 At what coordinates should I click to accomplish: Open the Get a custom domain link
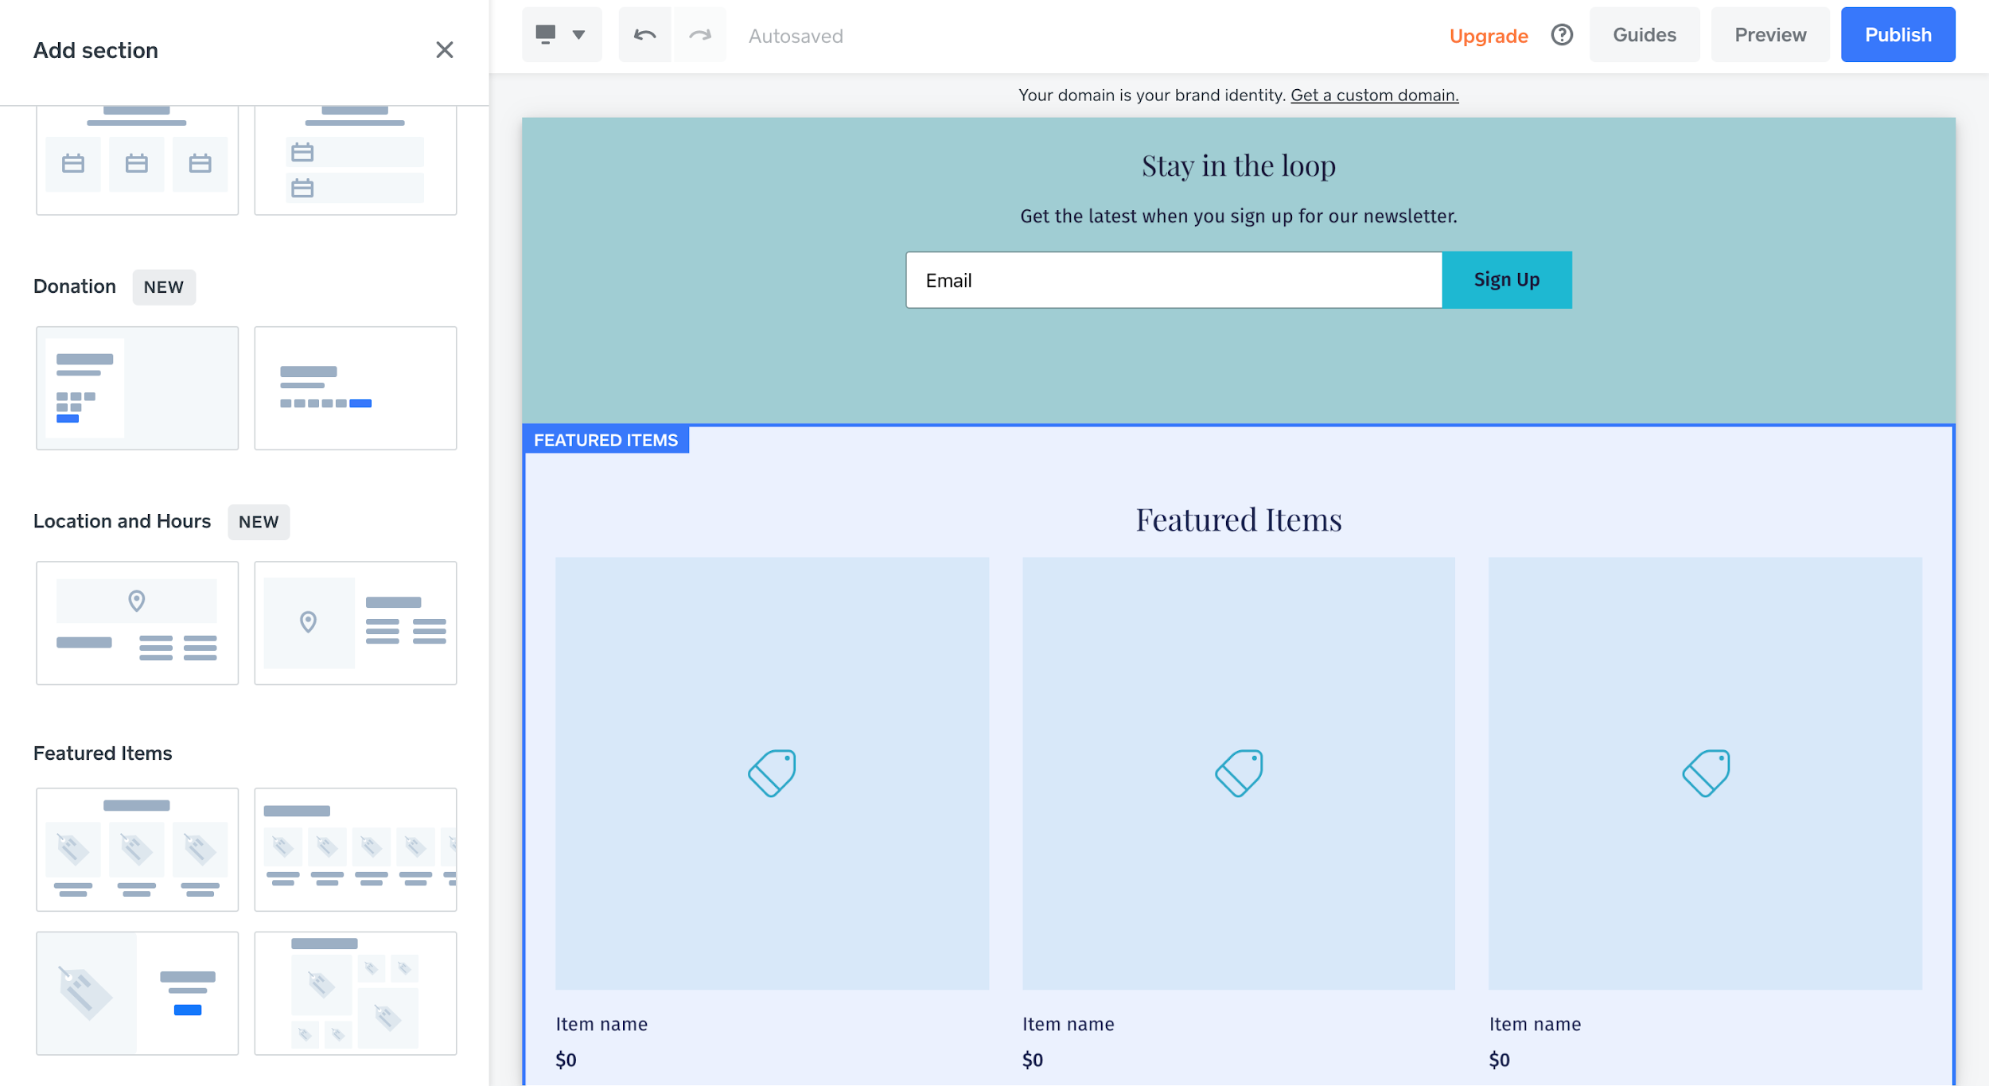(1374, 95)
